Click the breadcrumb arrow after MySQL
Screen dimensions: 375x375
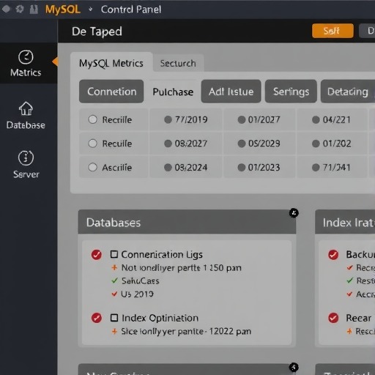[91, 10]
